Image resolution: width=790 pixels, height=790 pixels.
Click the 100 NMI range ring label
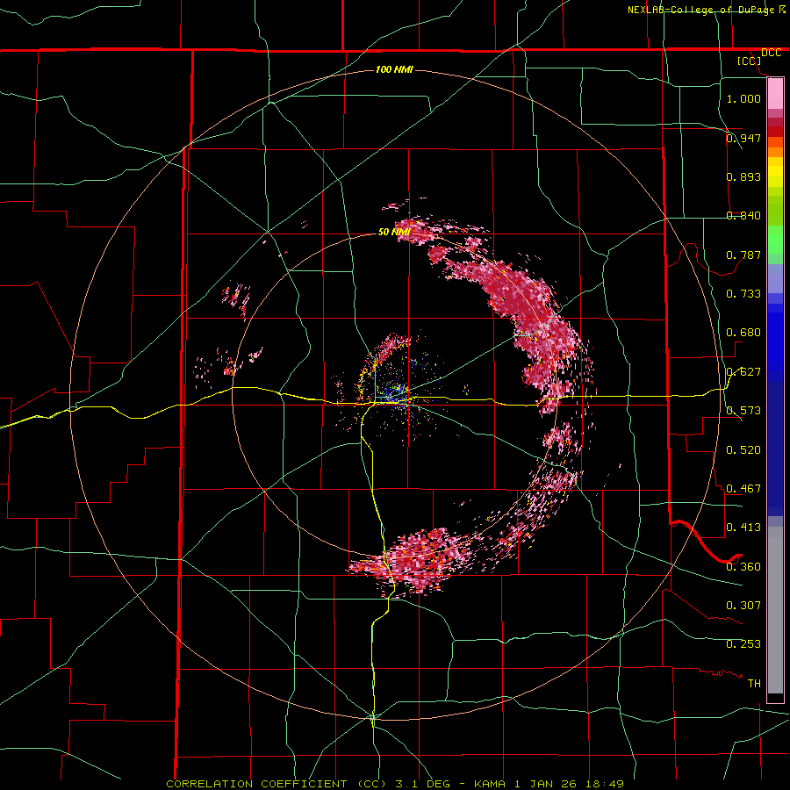(x=394, y=69)
